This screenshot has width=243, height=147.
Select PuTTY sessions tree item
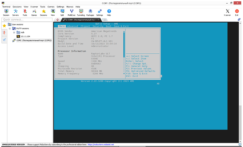pyautogui.click(x=23, y=28)
